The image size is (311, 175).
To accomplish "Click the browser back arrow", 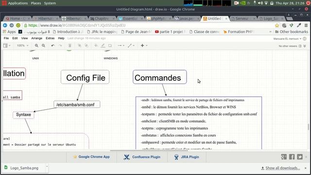I will point(5,25).
